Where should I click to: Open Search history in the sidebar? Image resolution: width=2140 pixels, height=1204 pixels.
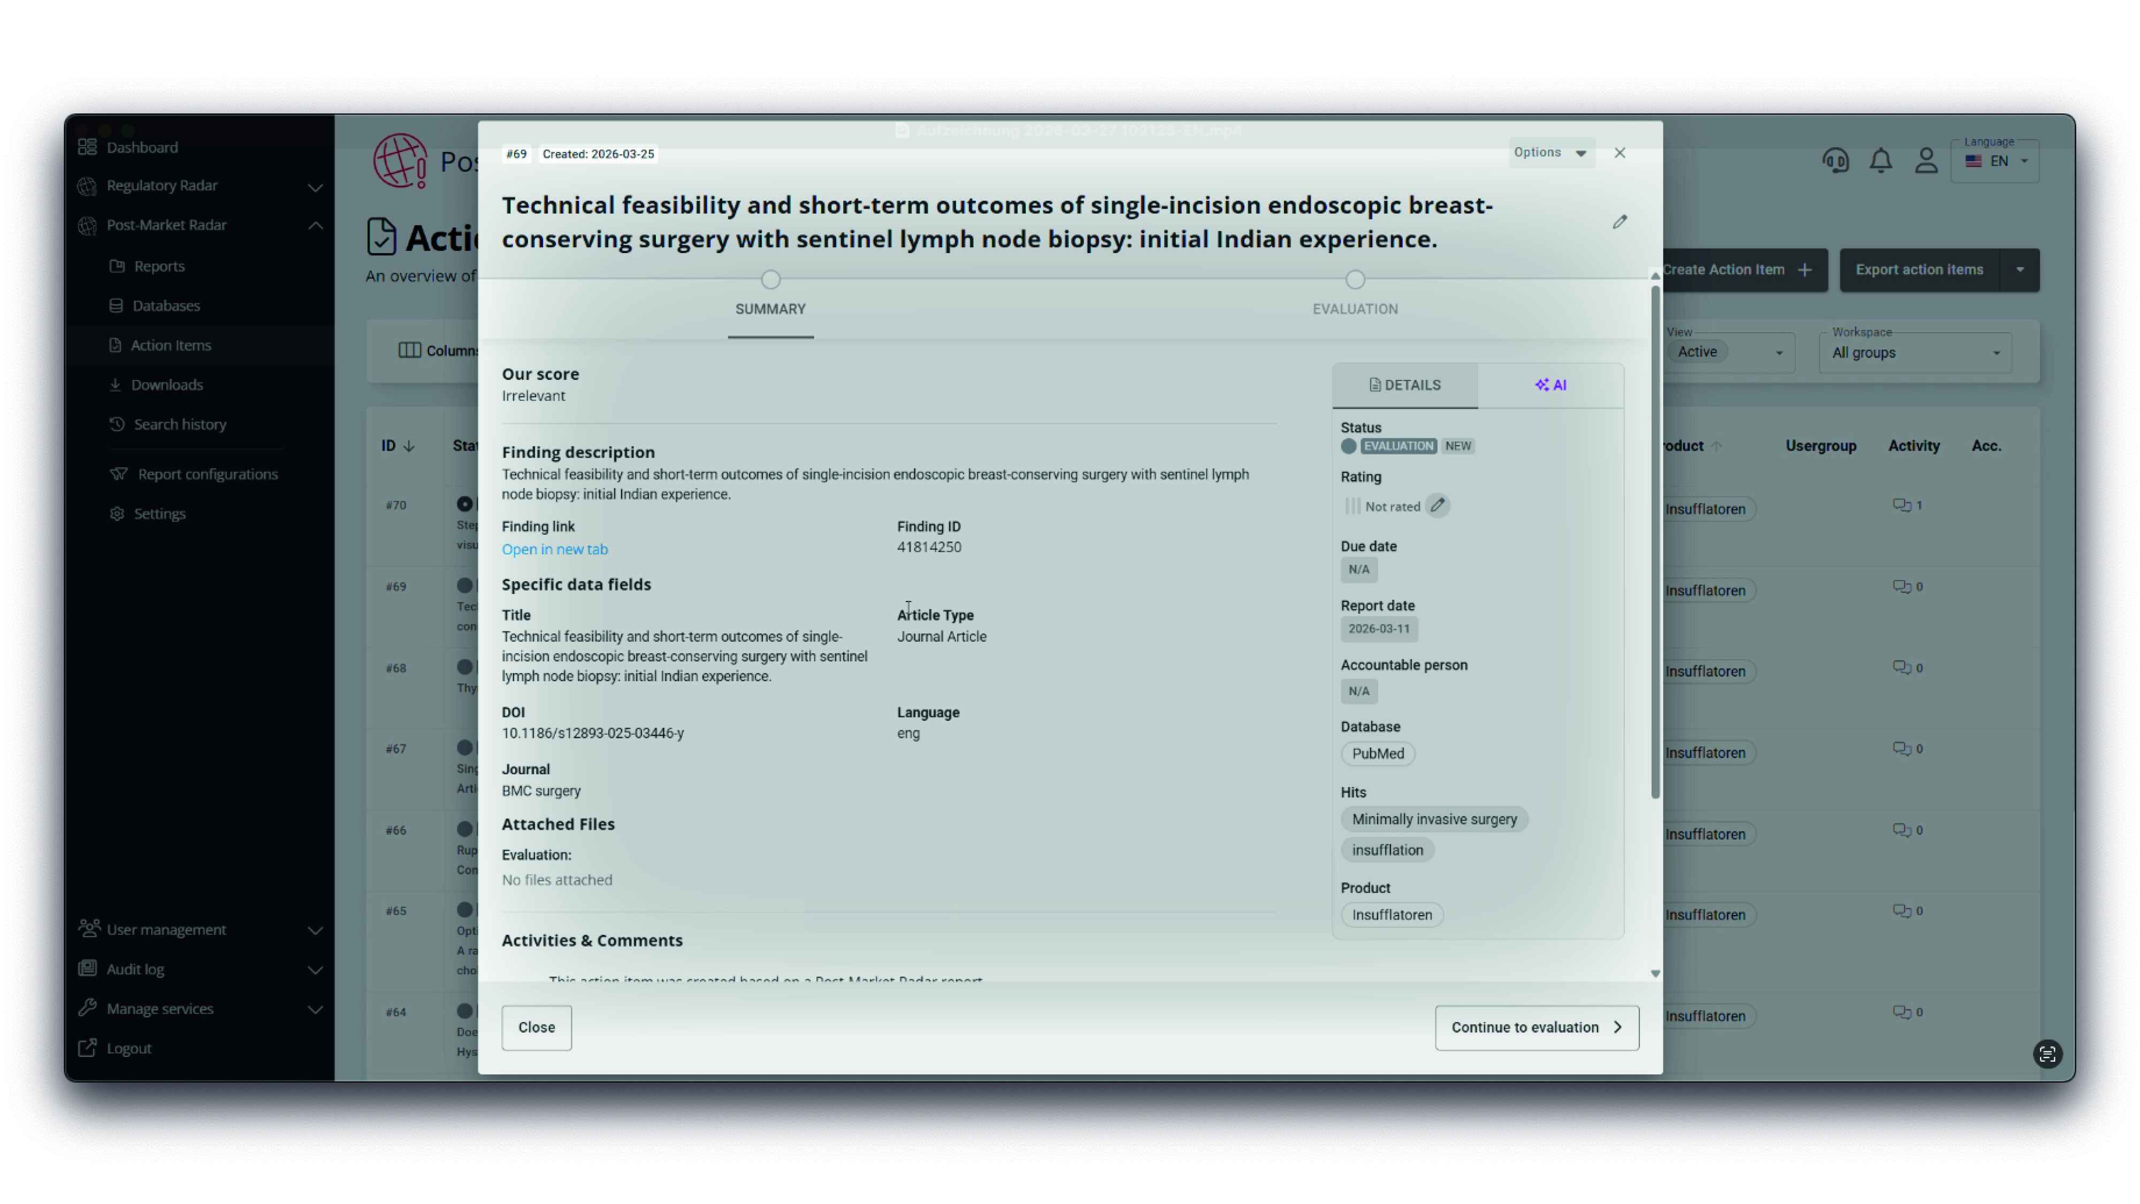click(x=179, y=424)
